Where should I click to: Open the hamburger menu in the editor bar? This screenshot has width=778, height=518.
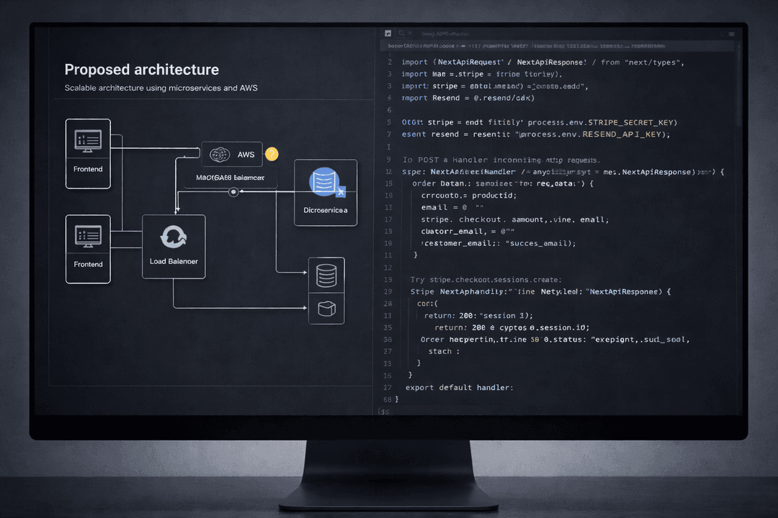(x=732, y=33)
